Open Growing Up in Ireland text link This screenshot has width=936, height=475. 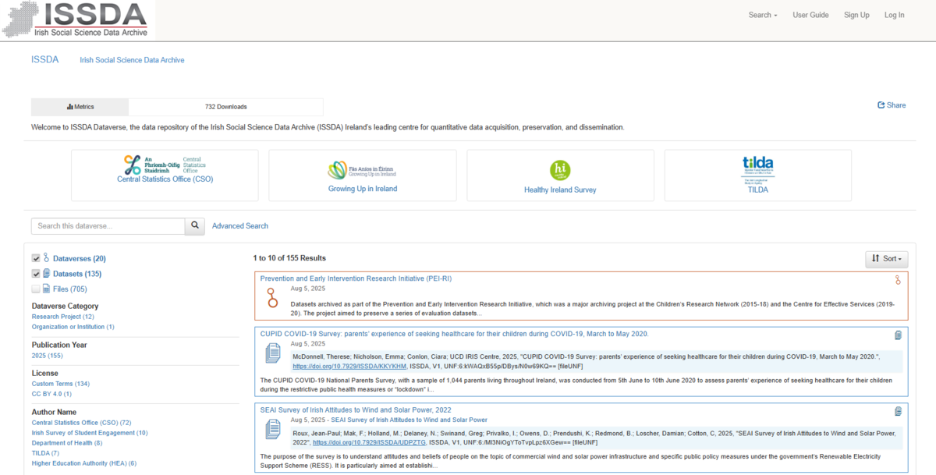[363, 189]
